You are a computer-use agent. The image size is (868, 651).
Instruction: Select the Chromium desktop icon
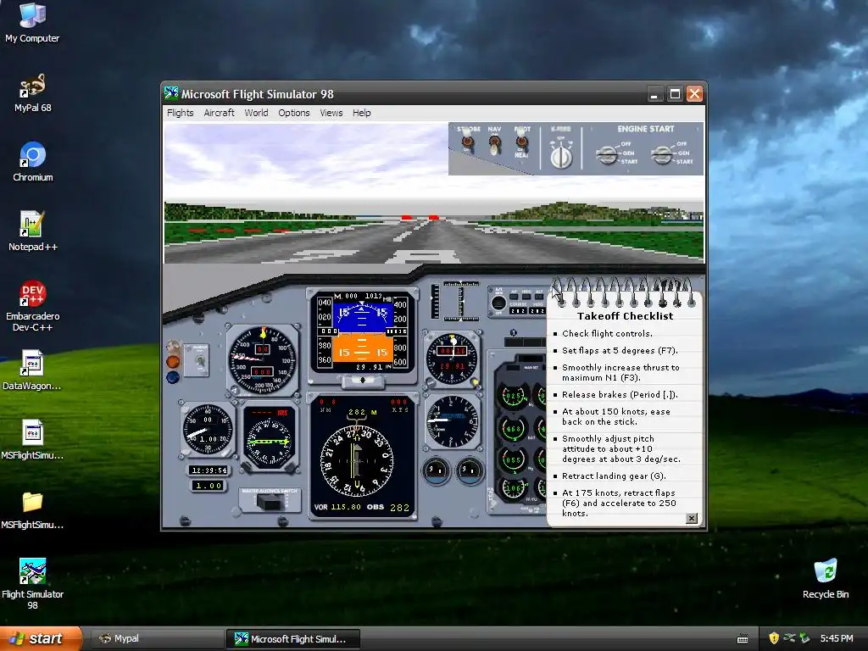(33, 162)
